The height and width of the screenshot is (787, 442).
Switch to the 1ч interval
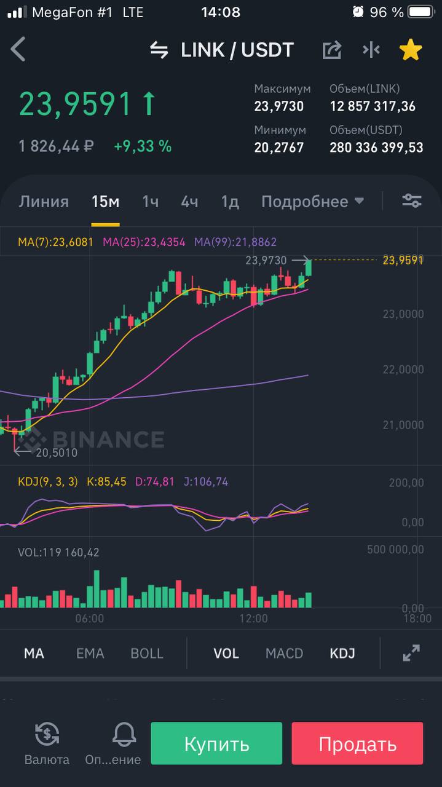(x=151, y=202)
